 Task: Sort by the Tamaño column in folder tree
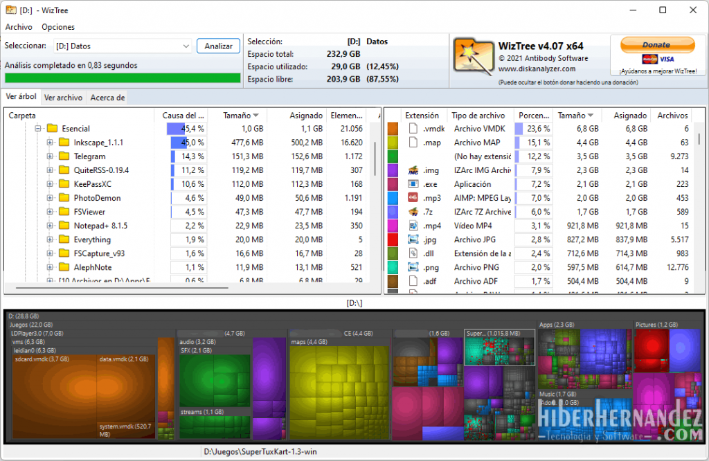[240, 116]
